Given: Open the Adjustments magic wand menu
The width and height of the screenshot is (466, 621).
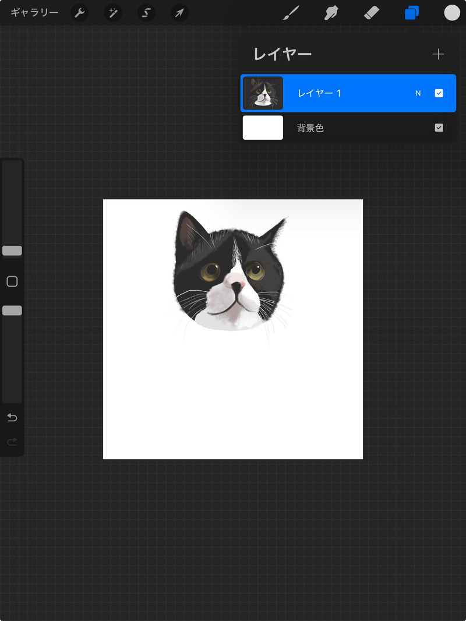Looking at the screenshot, I should (112, 13).
